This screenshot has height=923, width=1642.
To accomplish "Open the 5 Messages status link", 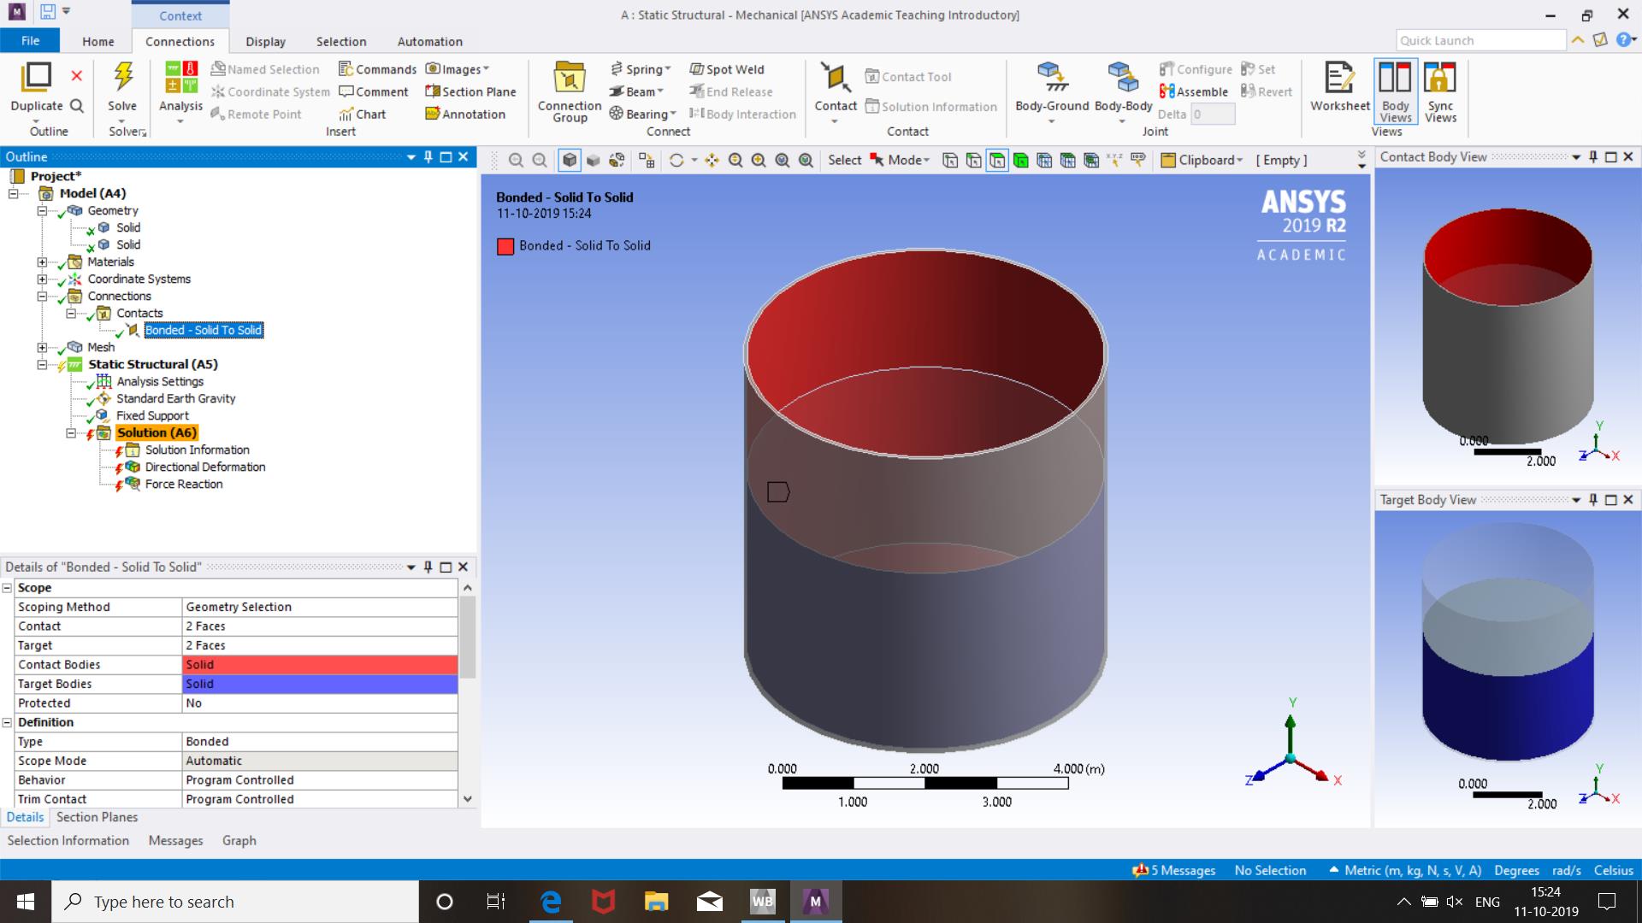I will tap(1173, 870).
